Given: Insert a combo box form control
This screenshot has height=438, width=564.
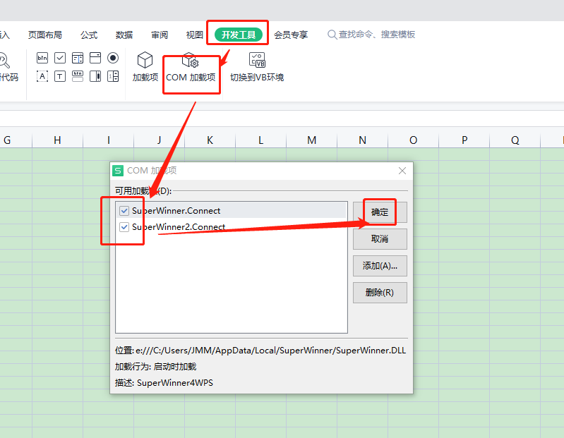Looking at the screenshot, I should [95, 58].
